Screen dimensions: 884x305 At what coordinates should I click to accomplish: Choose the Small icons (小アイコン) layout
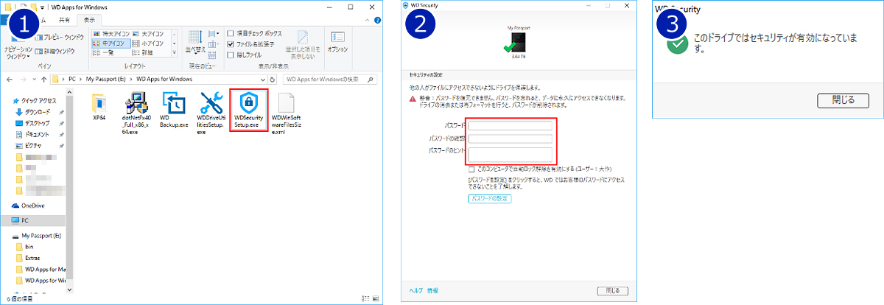coord(149,43)
